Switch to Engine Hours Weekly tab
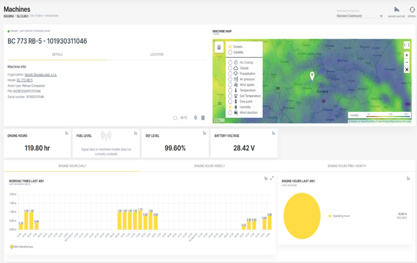Screen dimensions: 417x263 (x=209, y=166)
